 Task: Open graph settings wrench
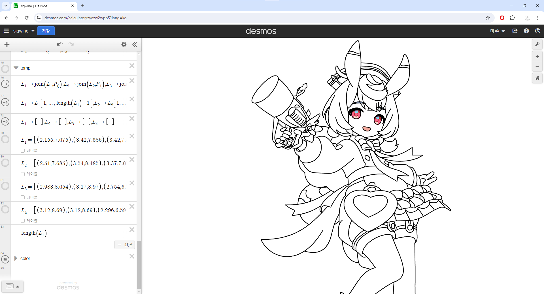point(537,44)
